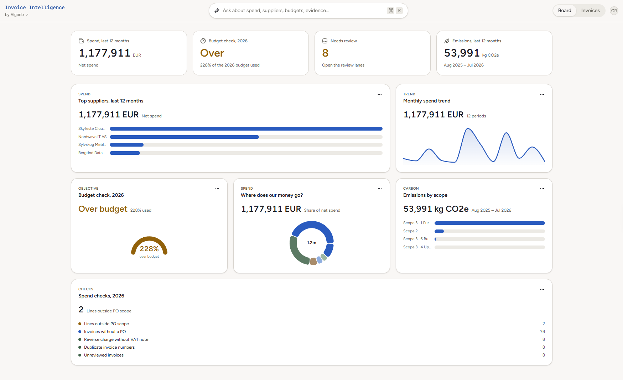This screenshot has width=623, height=380.
Task: Click Unreviewed invoices check row
Action: tap(312, 355)
